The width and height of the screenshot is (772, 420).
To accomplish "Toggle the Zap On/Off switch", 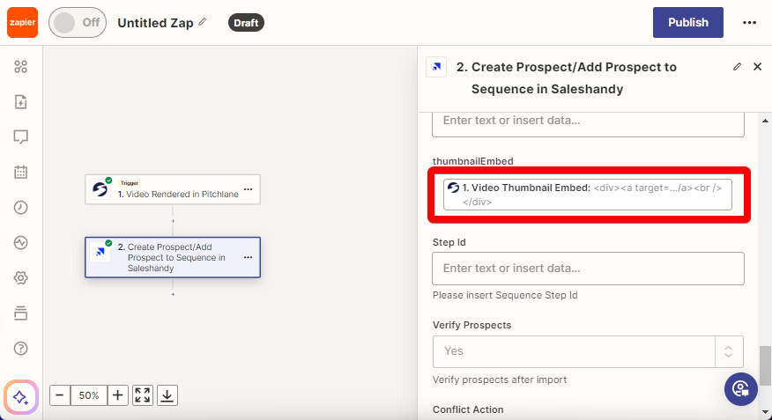I will click(78, 23).
